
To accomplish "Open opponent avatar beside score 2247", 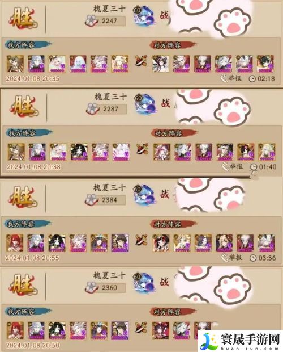I will click(x=143, y=16).
